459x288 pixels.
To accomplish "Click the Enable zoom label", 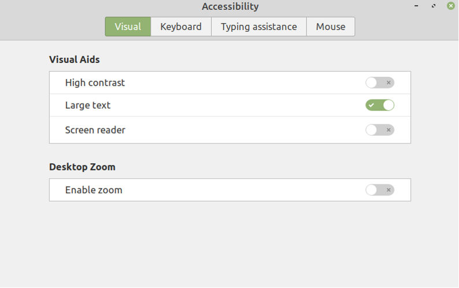I will 94,190.
